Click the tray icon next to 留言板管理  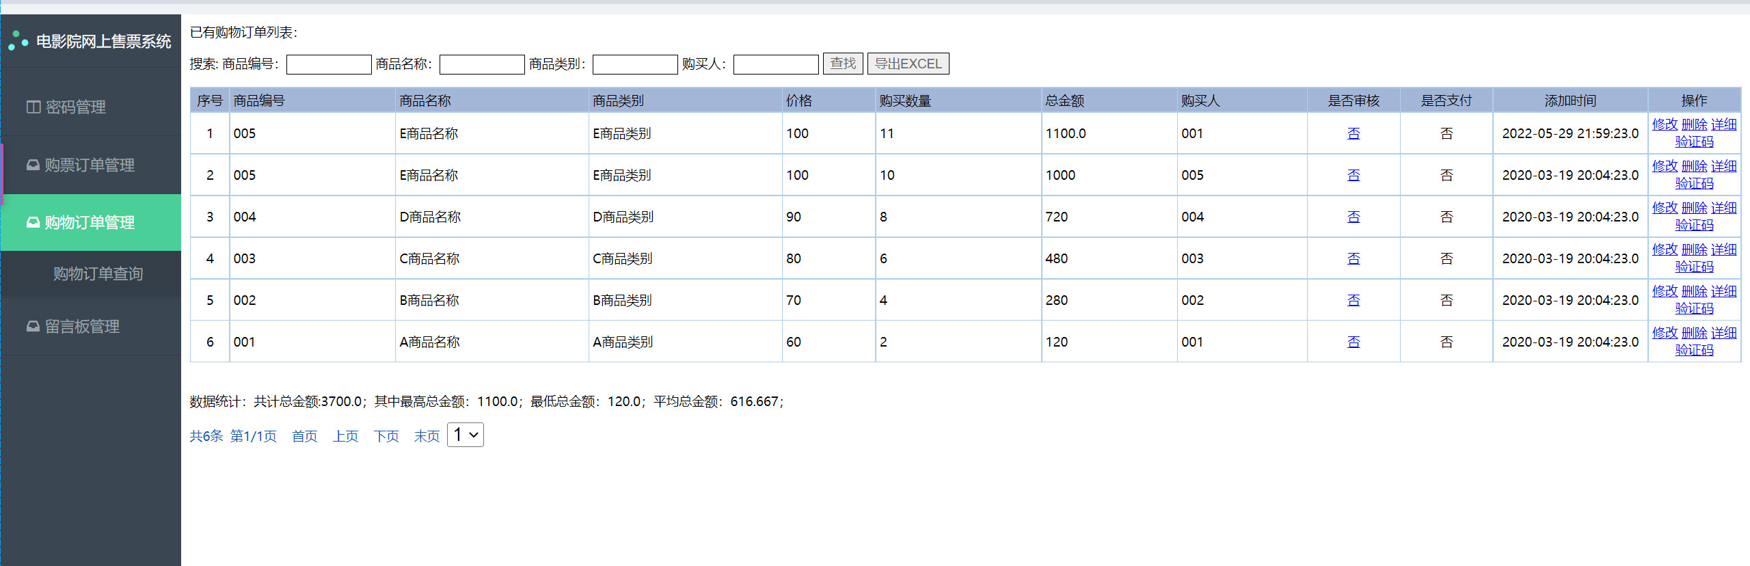[x=33, y=326]
